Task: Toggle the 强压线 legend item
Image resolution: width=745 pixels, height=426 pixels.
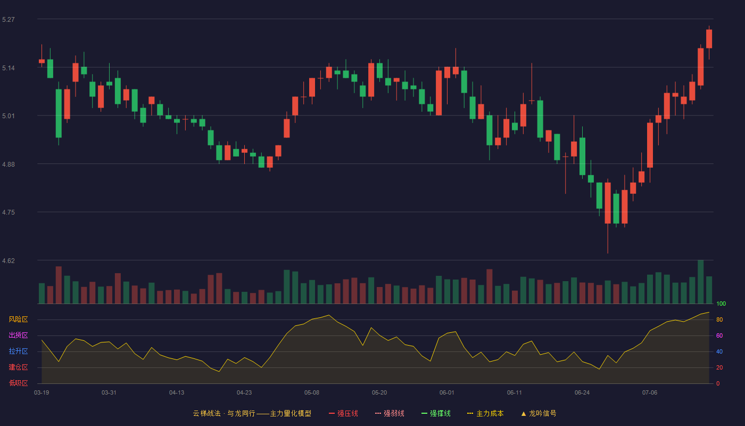Action: [x=343, y=413]
